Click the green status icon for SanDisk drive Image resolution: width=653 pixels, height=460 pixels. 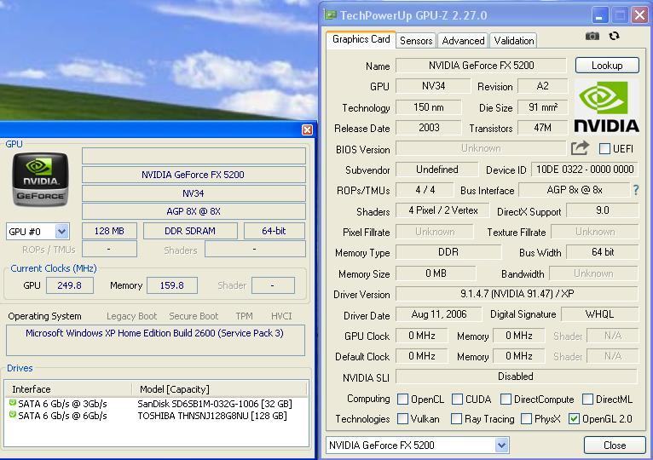(x=13, y=403)
